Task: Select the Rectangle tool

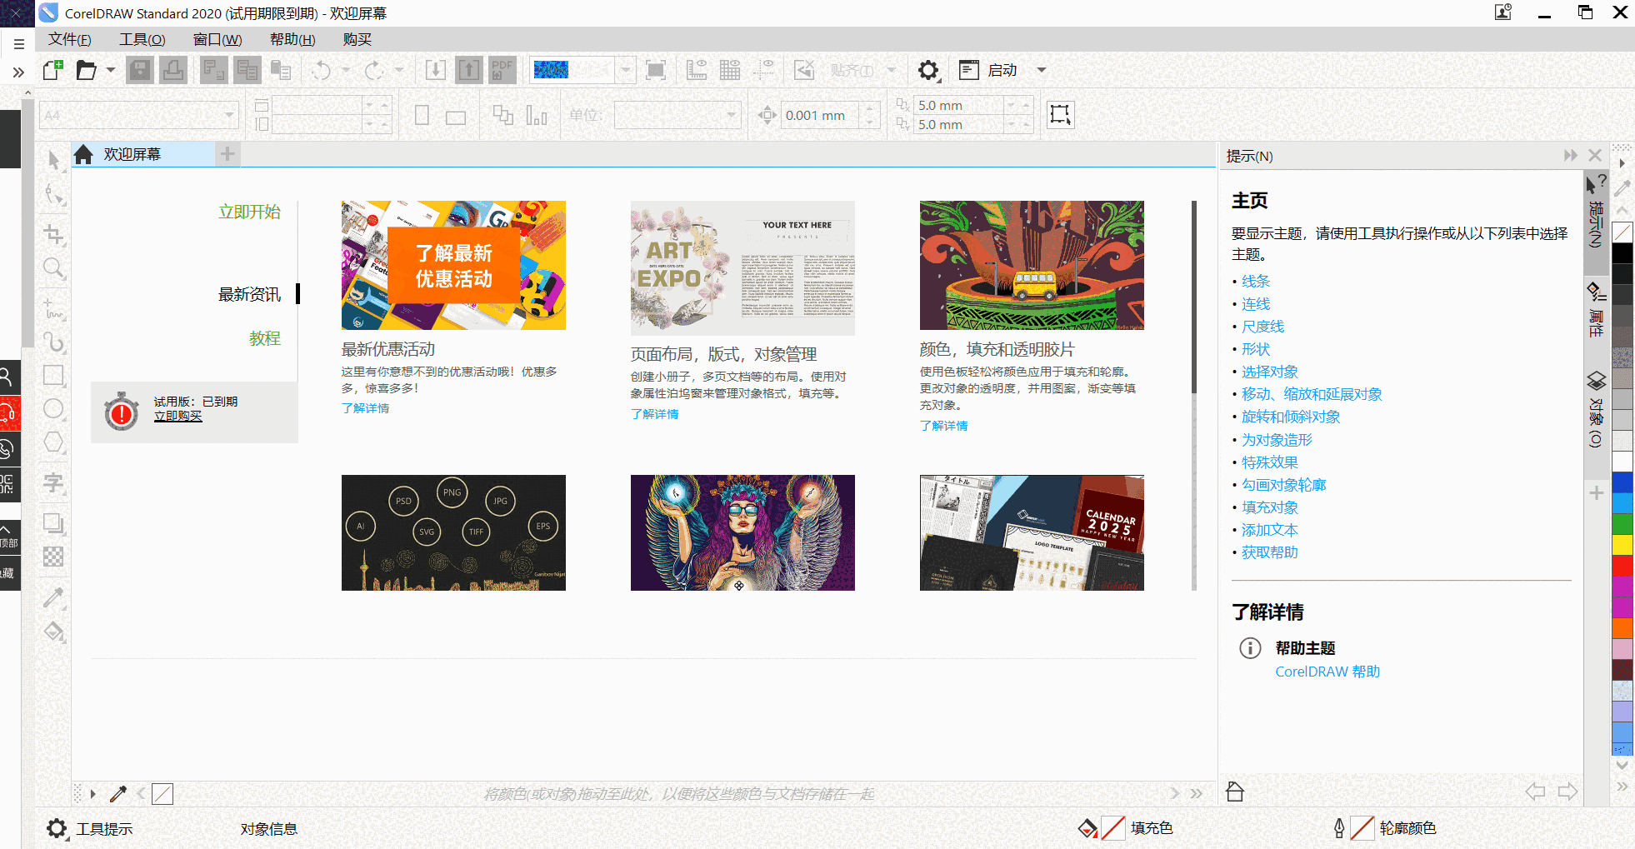Action: coord(53,377)
